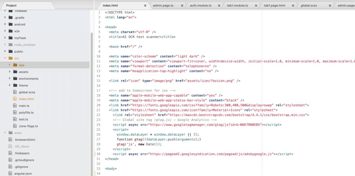Click the .gitignore file icon
The height and width of the screenshot is (176, 355).
(x=10, y=167)
